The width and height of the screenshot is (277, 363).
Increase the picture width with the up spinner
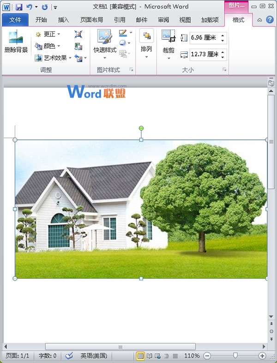(x=223, y=52)
